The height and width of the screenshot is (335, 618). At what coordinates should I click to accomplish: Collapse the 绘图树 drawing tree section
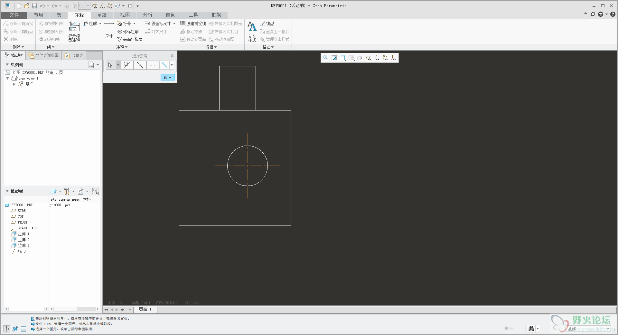7,65
